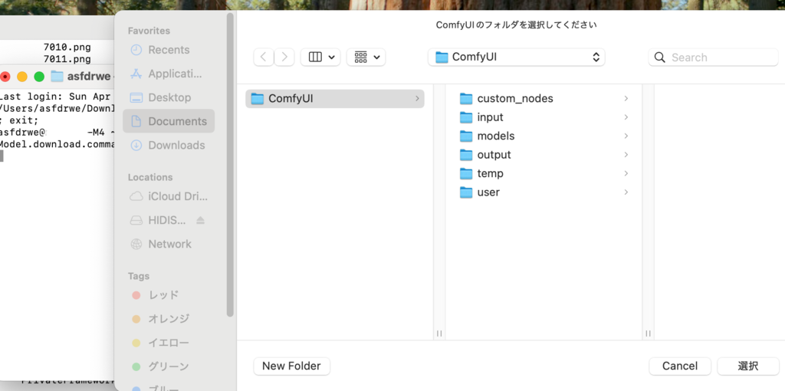Open Downloads in the sidebar
This screenshot has width=785, height=391.
click(x=169, y=145)
